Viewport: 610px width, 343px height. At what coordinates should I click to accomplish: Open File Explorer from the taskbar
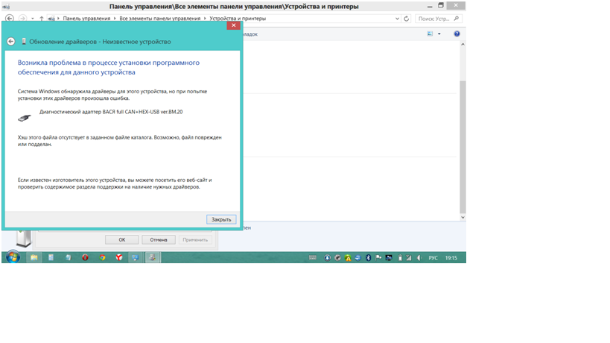coord(34,257)
